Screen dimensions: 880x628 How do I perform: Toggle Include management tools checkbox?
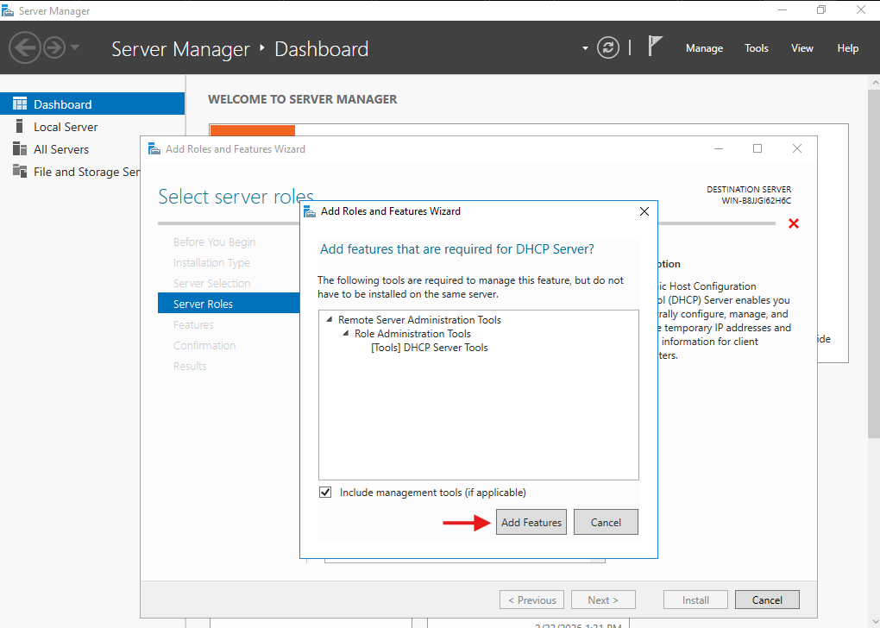pos(325,493)
